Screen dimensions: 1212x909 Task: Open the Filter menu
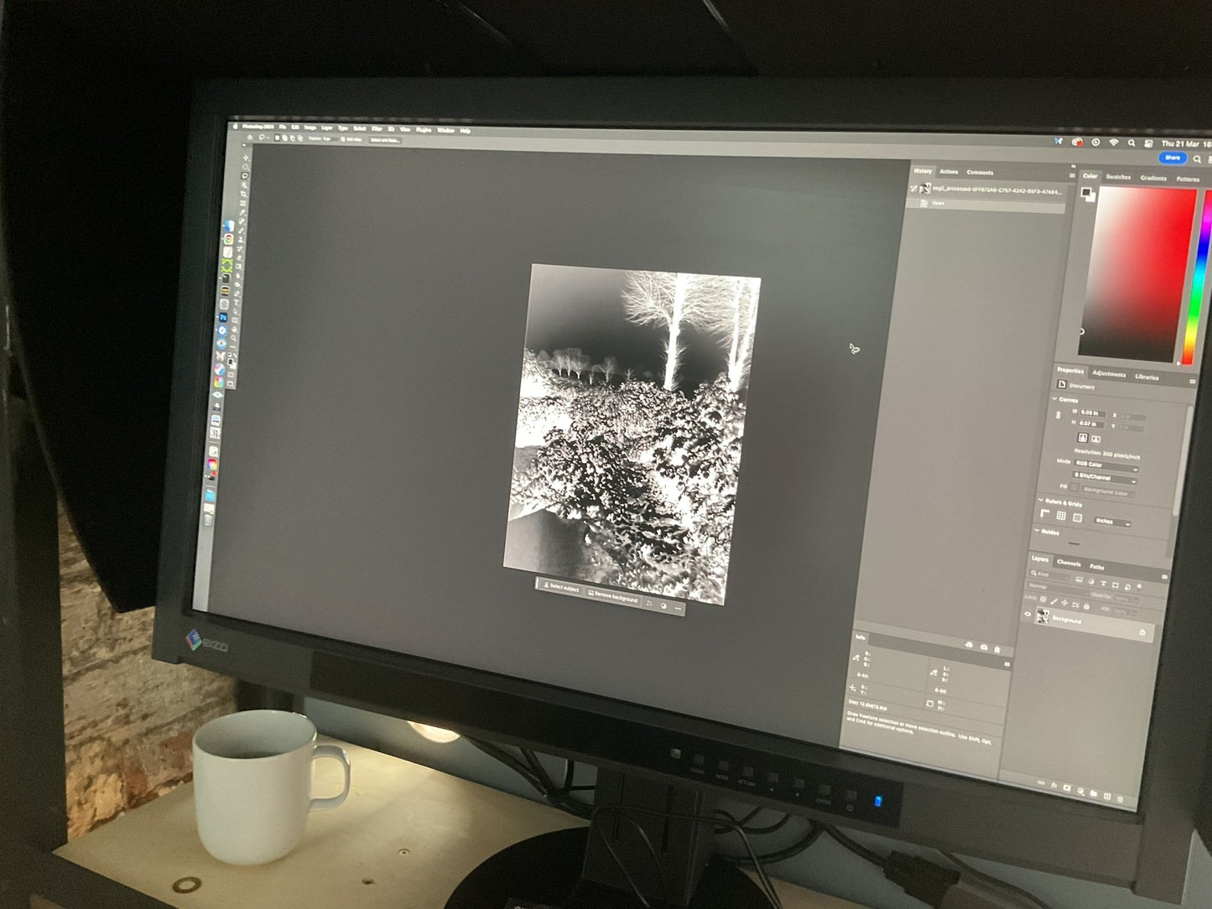[x=377, y=129]
